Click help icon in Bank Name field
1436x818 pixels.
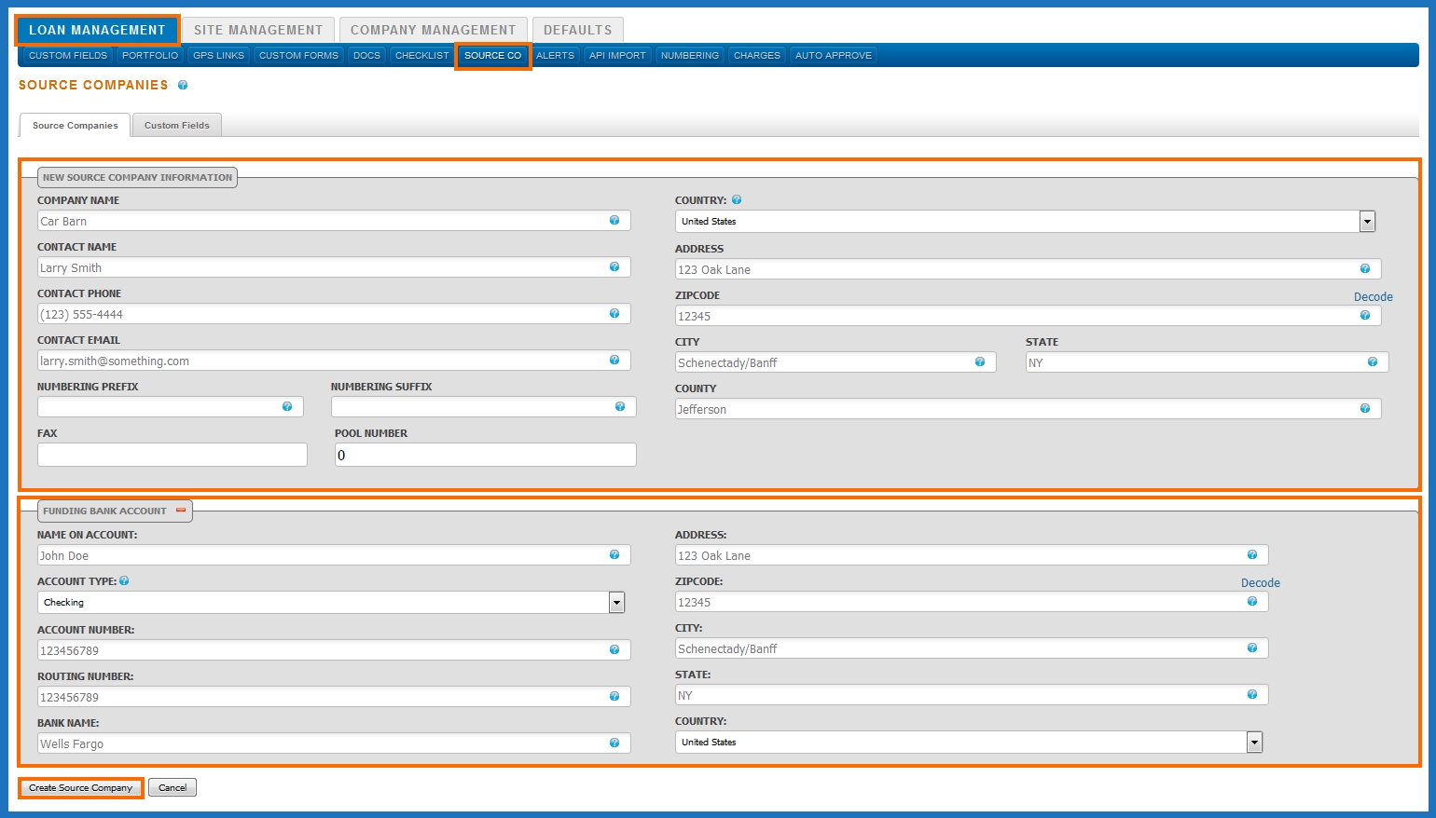pyautogui.click(x=614, y=743)
